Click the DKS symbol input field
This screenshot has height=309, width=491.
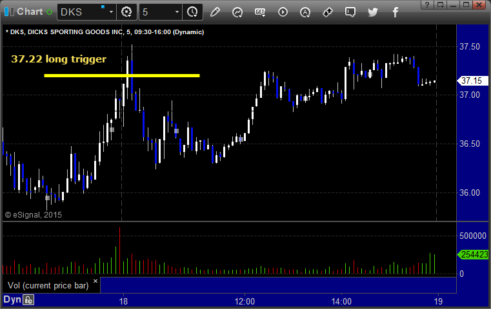click(83, 12)
